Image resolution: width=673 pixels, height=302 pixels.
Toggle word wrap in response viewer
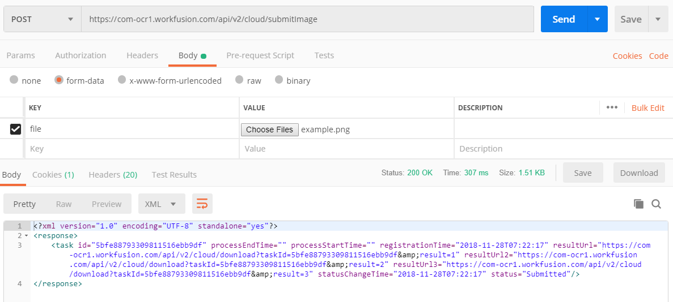click(x=202, y=204)
